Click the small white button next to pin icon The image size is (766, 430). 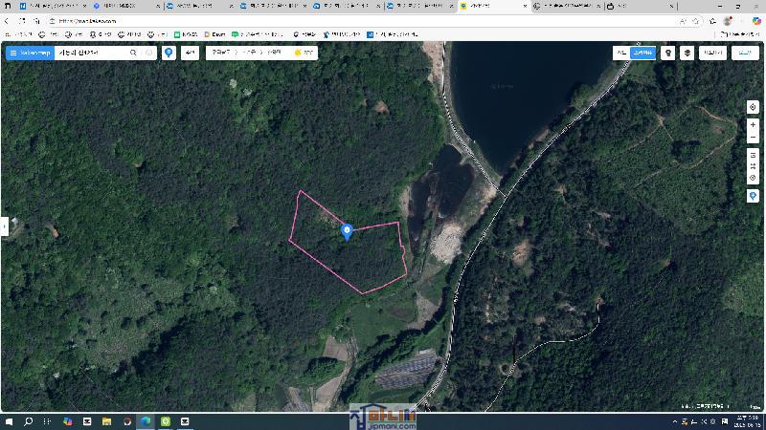click(191, 54)
